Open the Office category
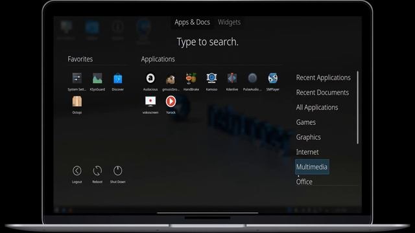Image resolution: width=415 pixels, height=233 pixels. (x=304, y=182)
